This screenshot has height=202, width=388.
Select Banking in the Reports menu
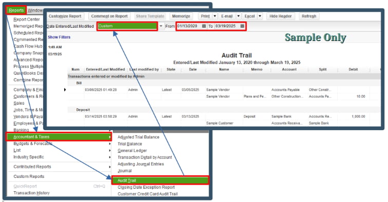click(21, 130)
